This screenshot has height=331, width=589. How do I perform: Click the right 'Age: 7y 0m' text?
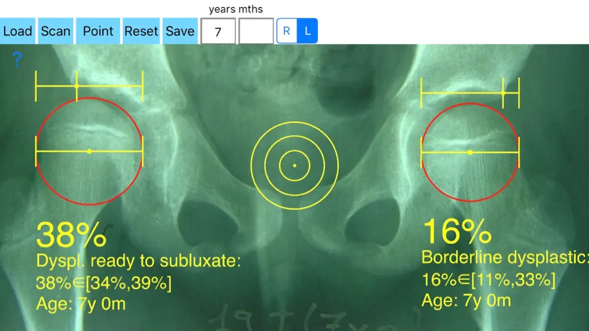(466, 301)
